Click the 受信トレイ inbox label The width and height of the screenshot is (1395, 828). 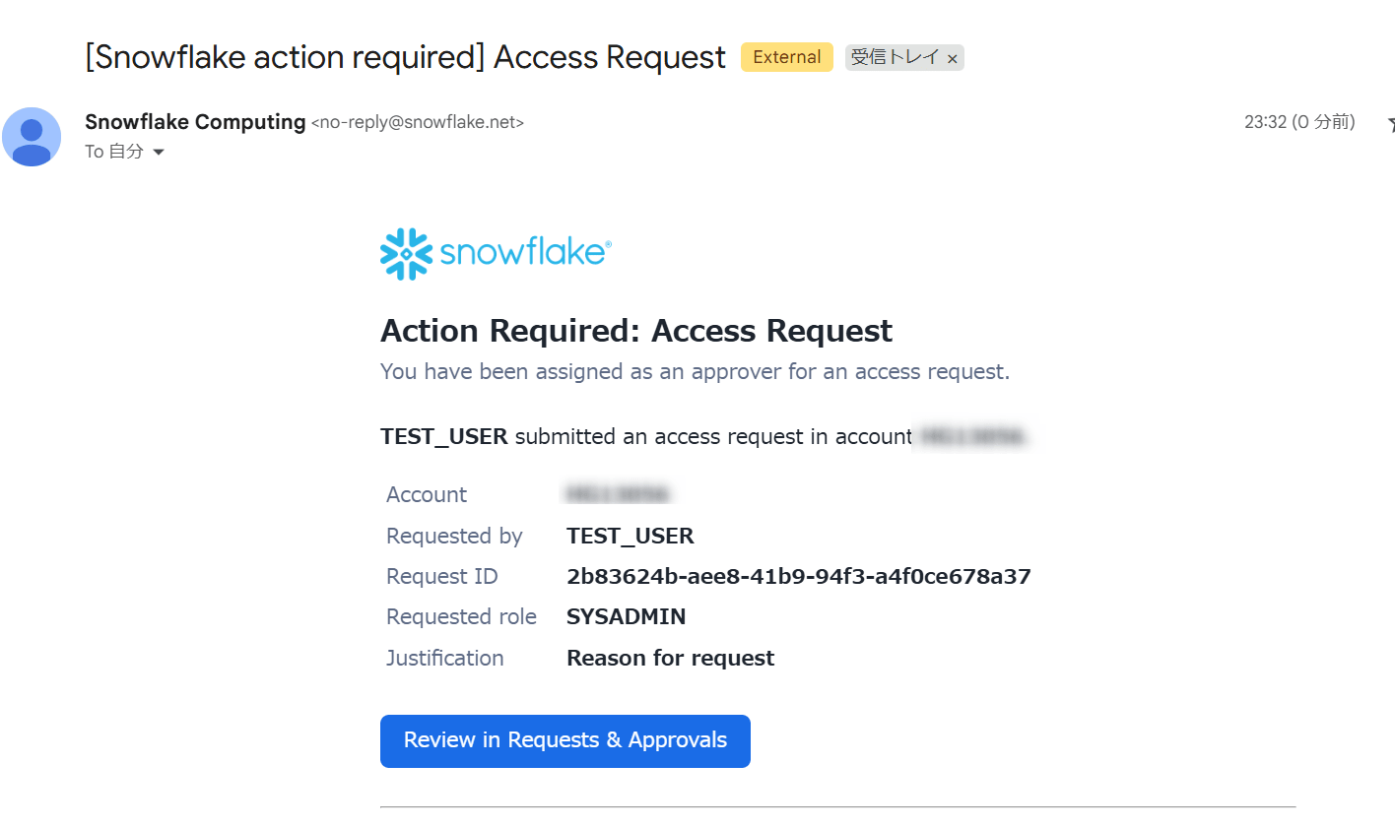point(895,57)
